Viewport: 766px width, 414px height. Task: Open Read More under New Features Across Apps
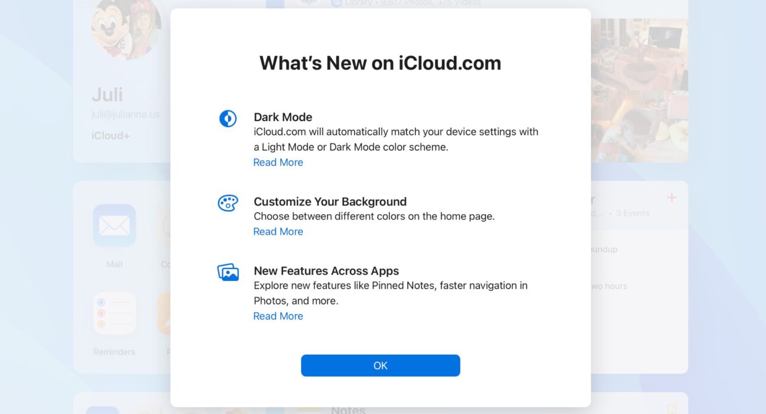(278, 316)
